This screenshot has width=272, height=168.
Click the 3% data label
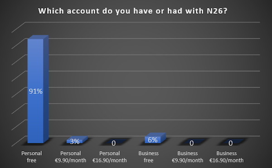coord(75,141)
